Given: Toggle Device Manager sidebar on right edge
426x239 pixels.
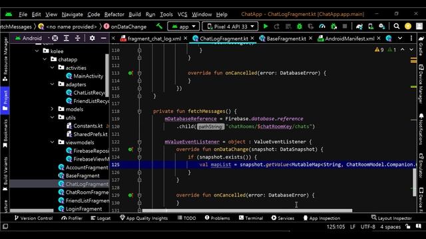Looking at the screenshot, I should click(421, 84).
